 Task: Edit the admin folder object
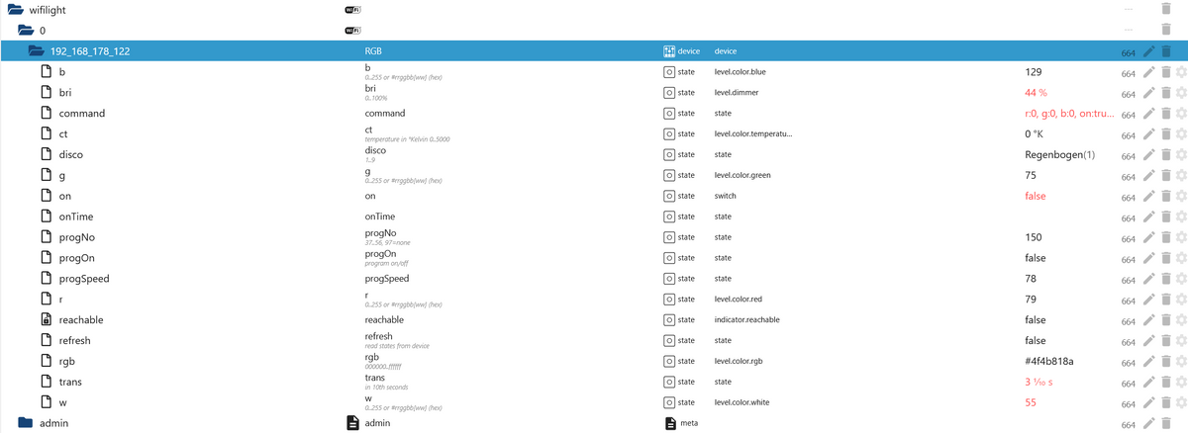click(x=1148, y=423)
